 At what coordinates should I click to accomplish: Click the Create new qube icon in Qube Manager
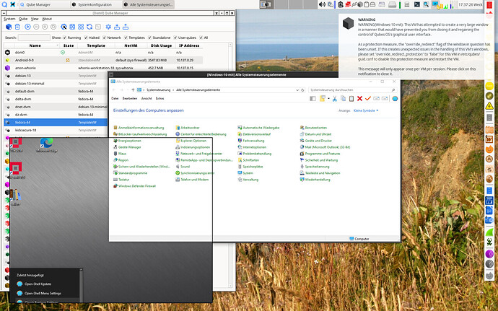[x=9, y=27]
